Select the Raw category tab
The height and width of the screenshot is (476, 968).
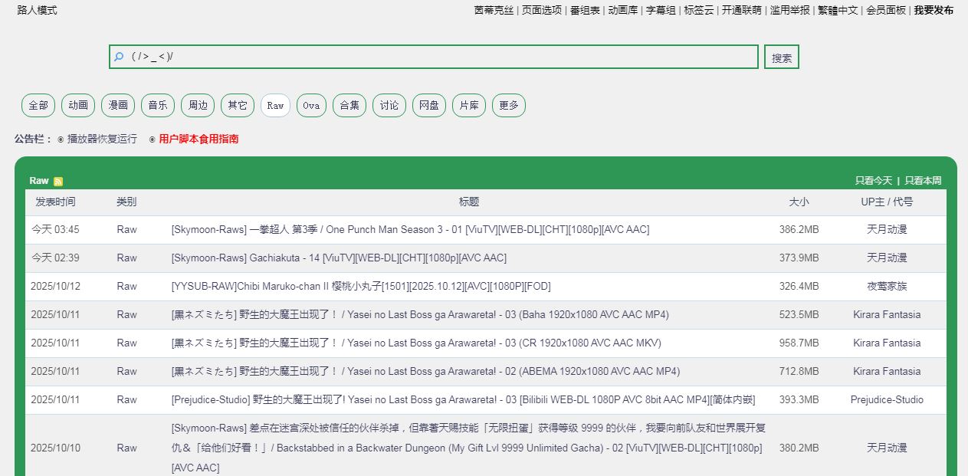(x=275, y=106)
